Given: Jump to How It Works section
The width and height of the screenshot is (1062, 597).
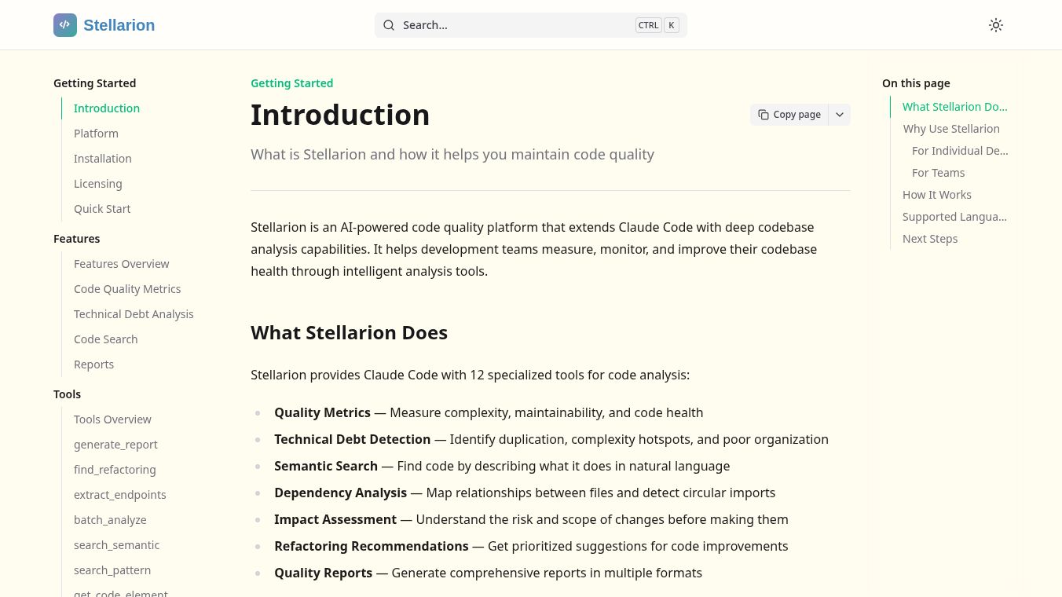Looking at the screenshot, I should coord(936,195).
